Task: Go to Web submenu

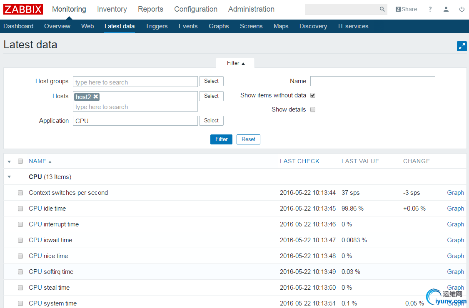Action: [x=87, y=26]
